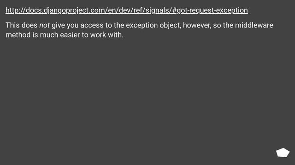Click the word 'method' on the second line
The image size is (295, 165).
click(18, 35)
